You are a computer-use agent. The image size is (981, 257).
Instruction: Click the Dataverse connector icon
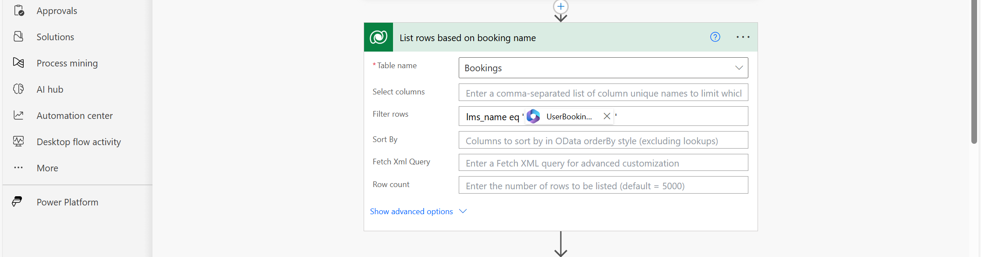[x=379, y=37]
